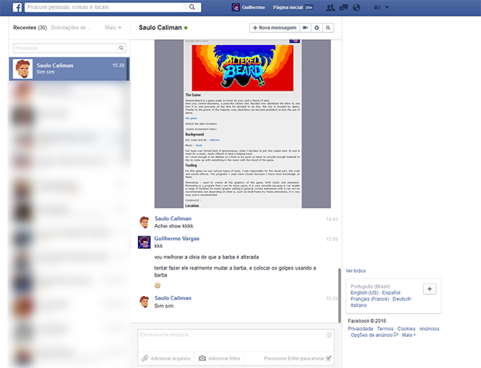Screen dimensions: 481x368
Task: Open notifications globe icon
Action: [x=356, y=7]
